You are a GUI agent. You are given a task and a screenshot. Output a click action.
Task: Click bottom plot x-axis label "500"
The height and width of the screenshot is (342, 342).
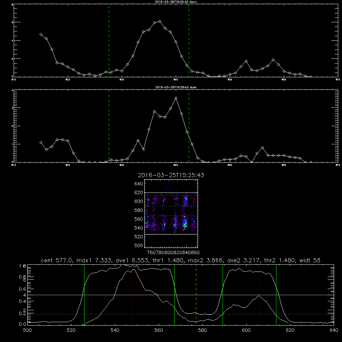click(27, 330)
